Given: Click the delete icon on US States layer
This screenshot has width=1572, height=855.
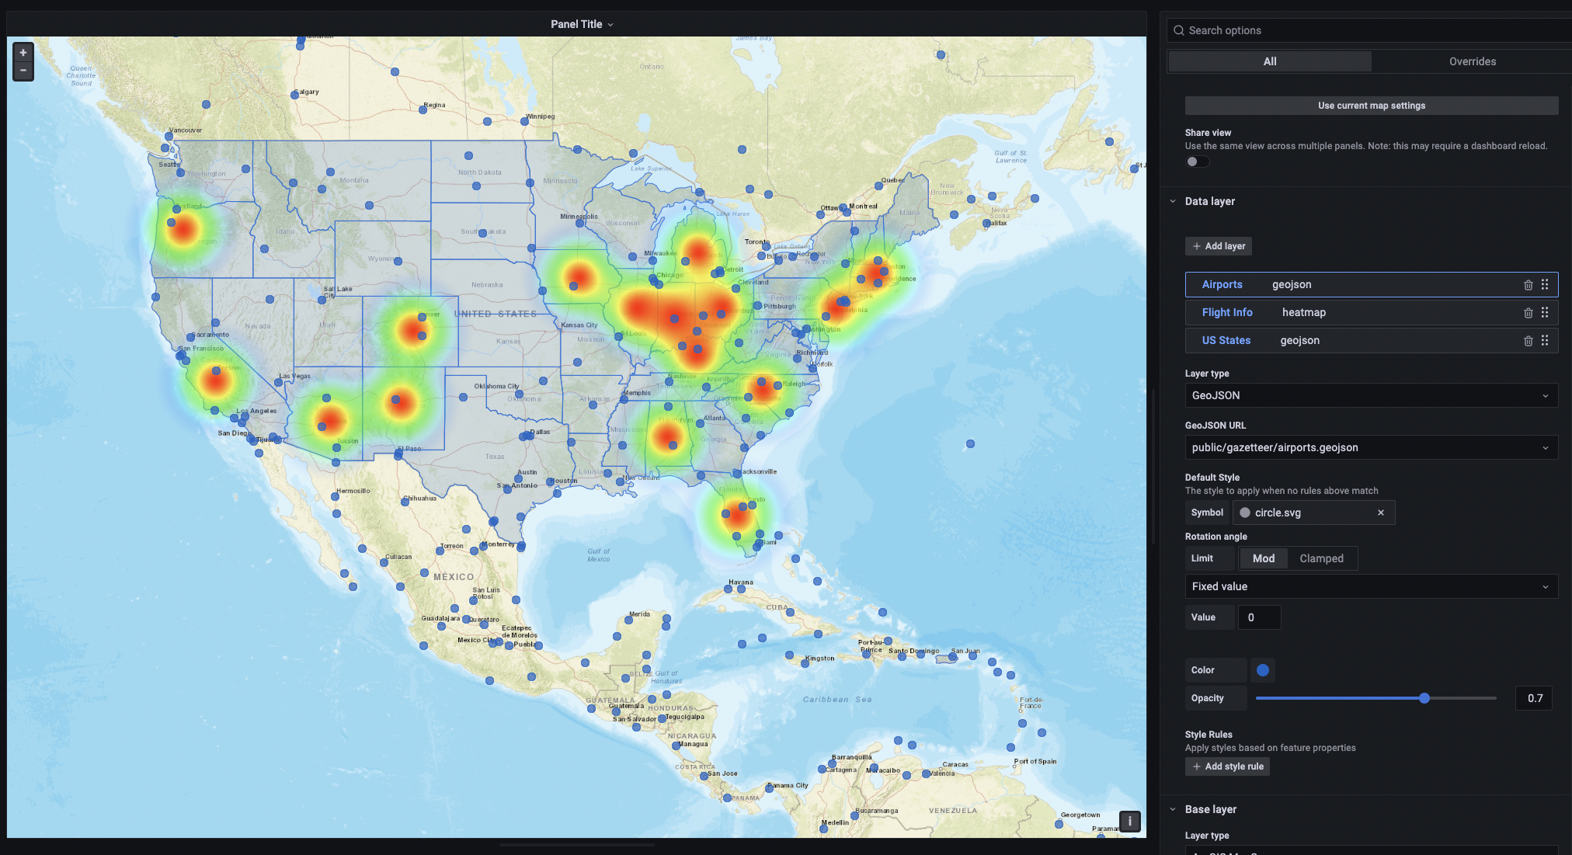Looking at the screenshot, I should click(x=1528, y=340).
